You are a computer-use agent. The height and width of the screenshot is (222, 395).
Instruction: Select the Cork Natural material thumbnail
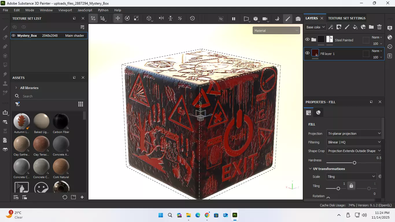pyautogui.click(x=61, y=166)
